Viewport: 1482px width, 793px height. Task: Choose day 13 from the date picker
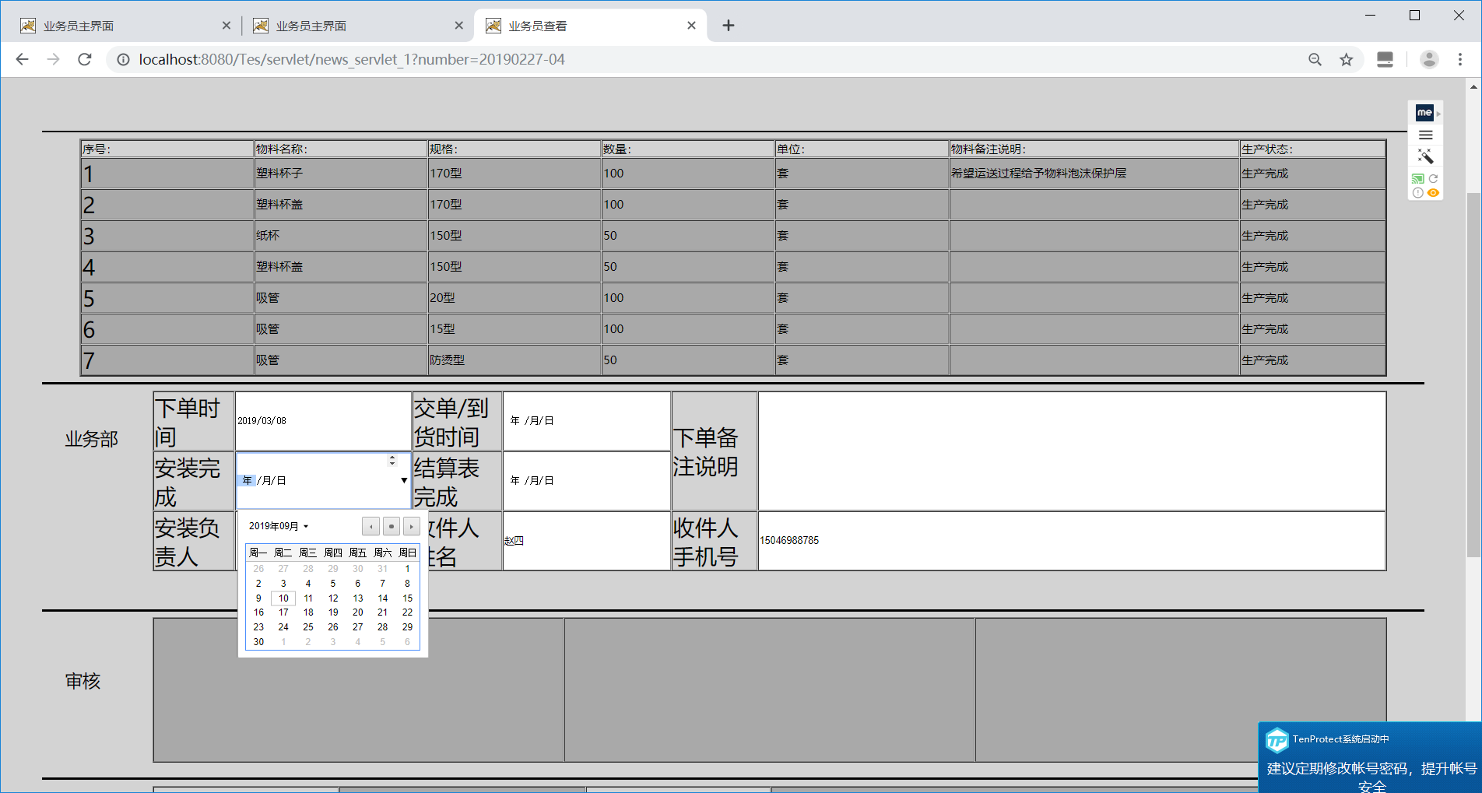pos(357,598)
